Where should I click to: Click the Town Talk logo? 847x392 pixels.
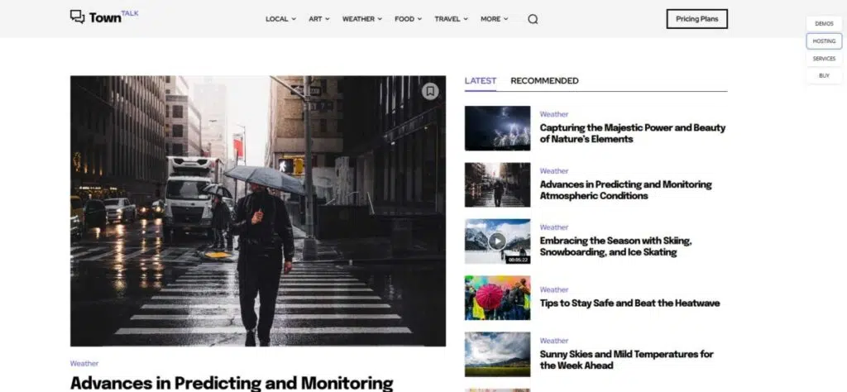pos(104,17)
